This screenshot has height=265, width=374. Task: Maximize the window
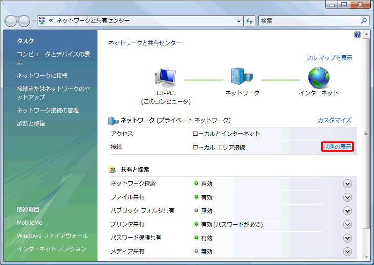[344, 5]
